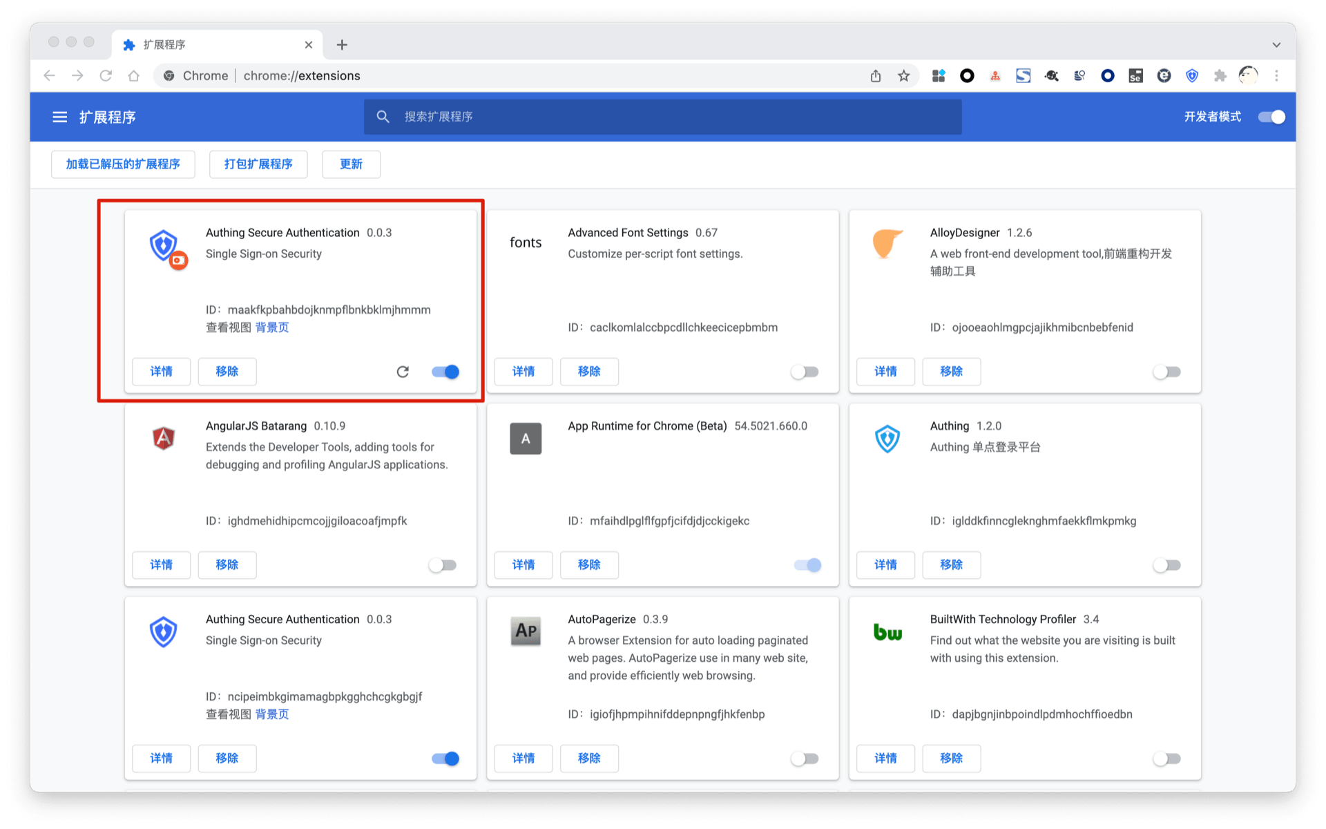The width and height of the screenshot is (1326, 829).
Task: Open a new tab with the plus button
Action: 342,45
